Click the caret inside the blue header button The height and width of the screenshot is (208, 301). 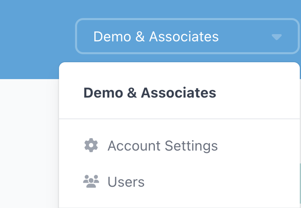tap(277, 37)
